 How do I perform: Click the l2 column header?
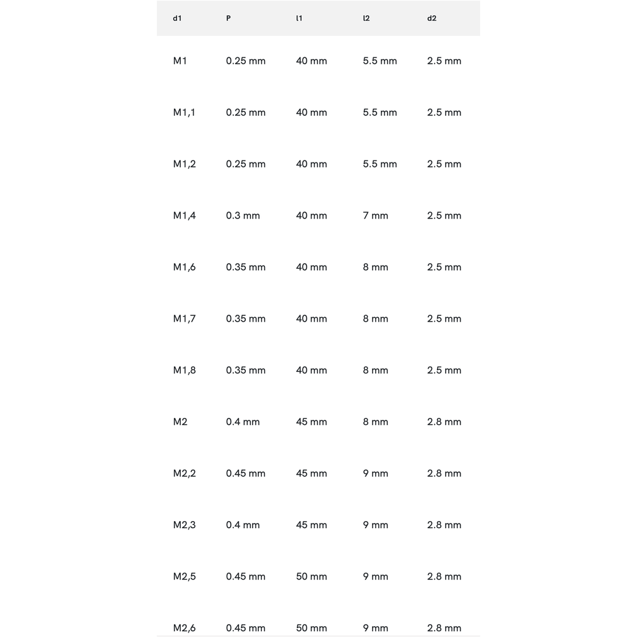pos(366,18)
